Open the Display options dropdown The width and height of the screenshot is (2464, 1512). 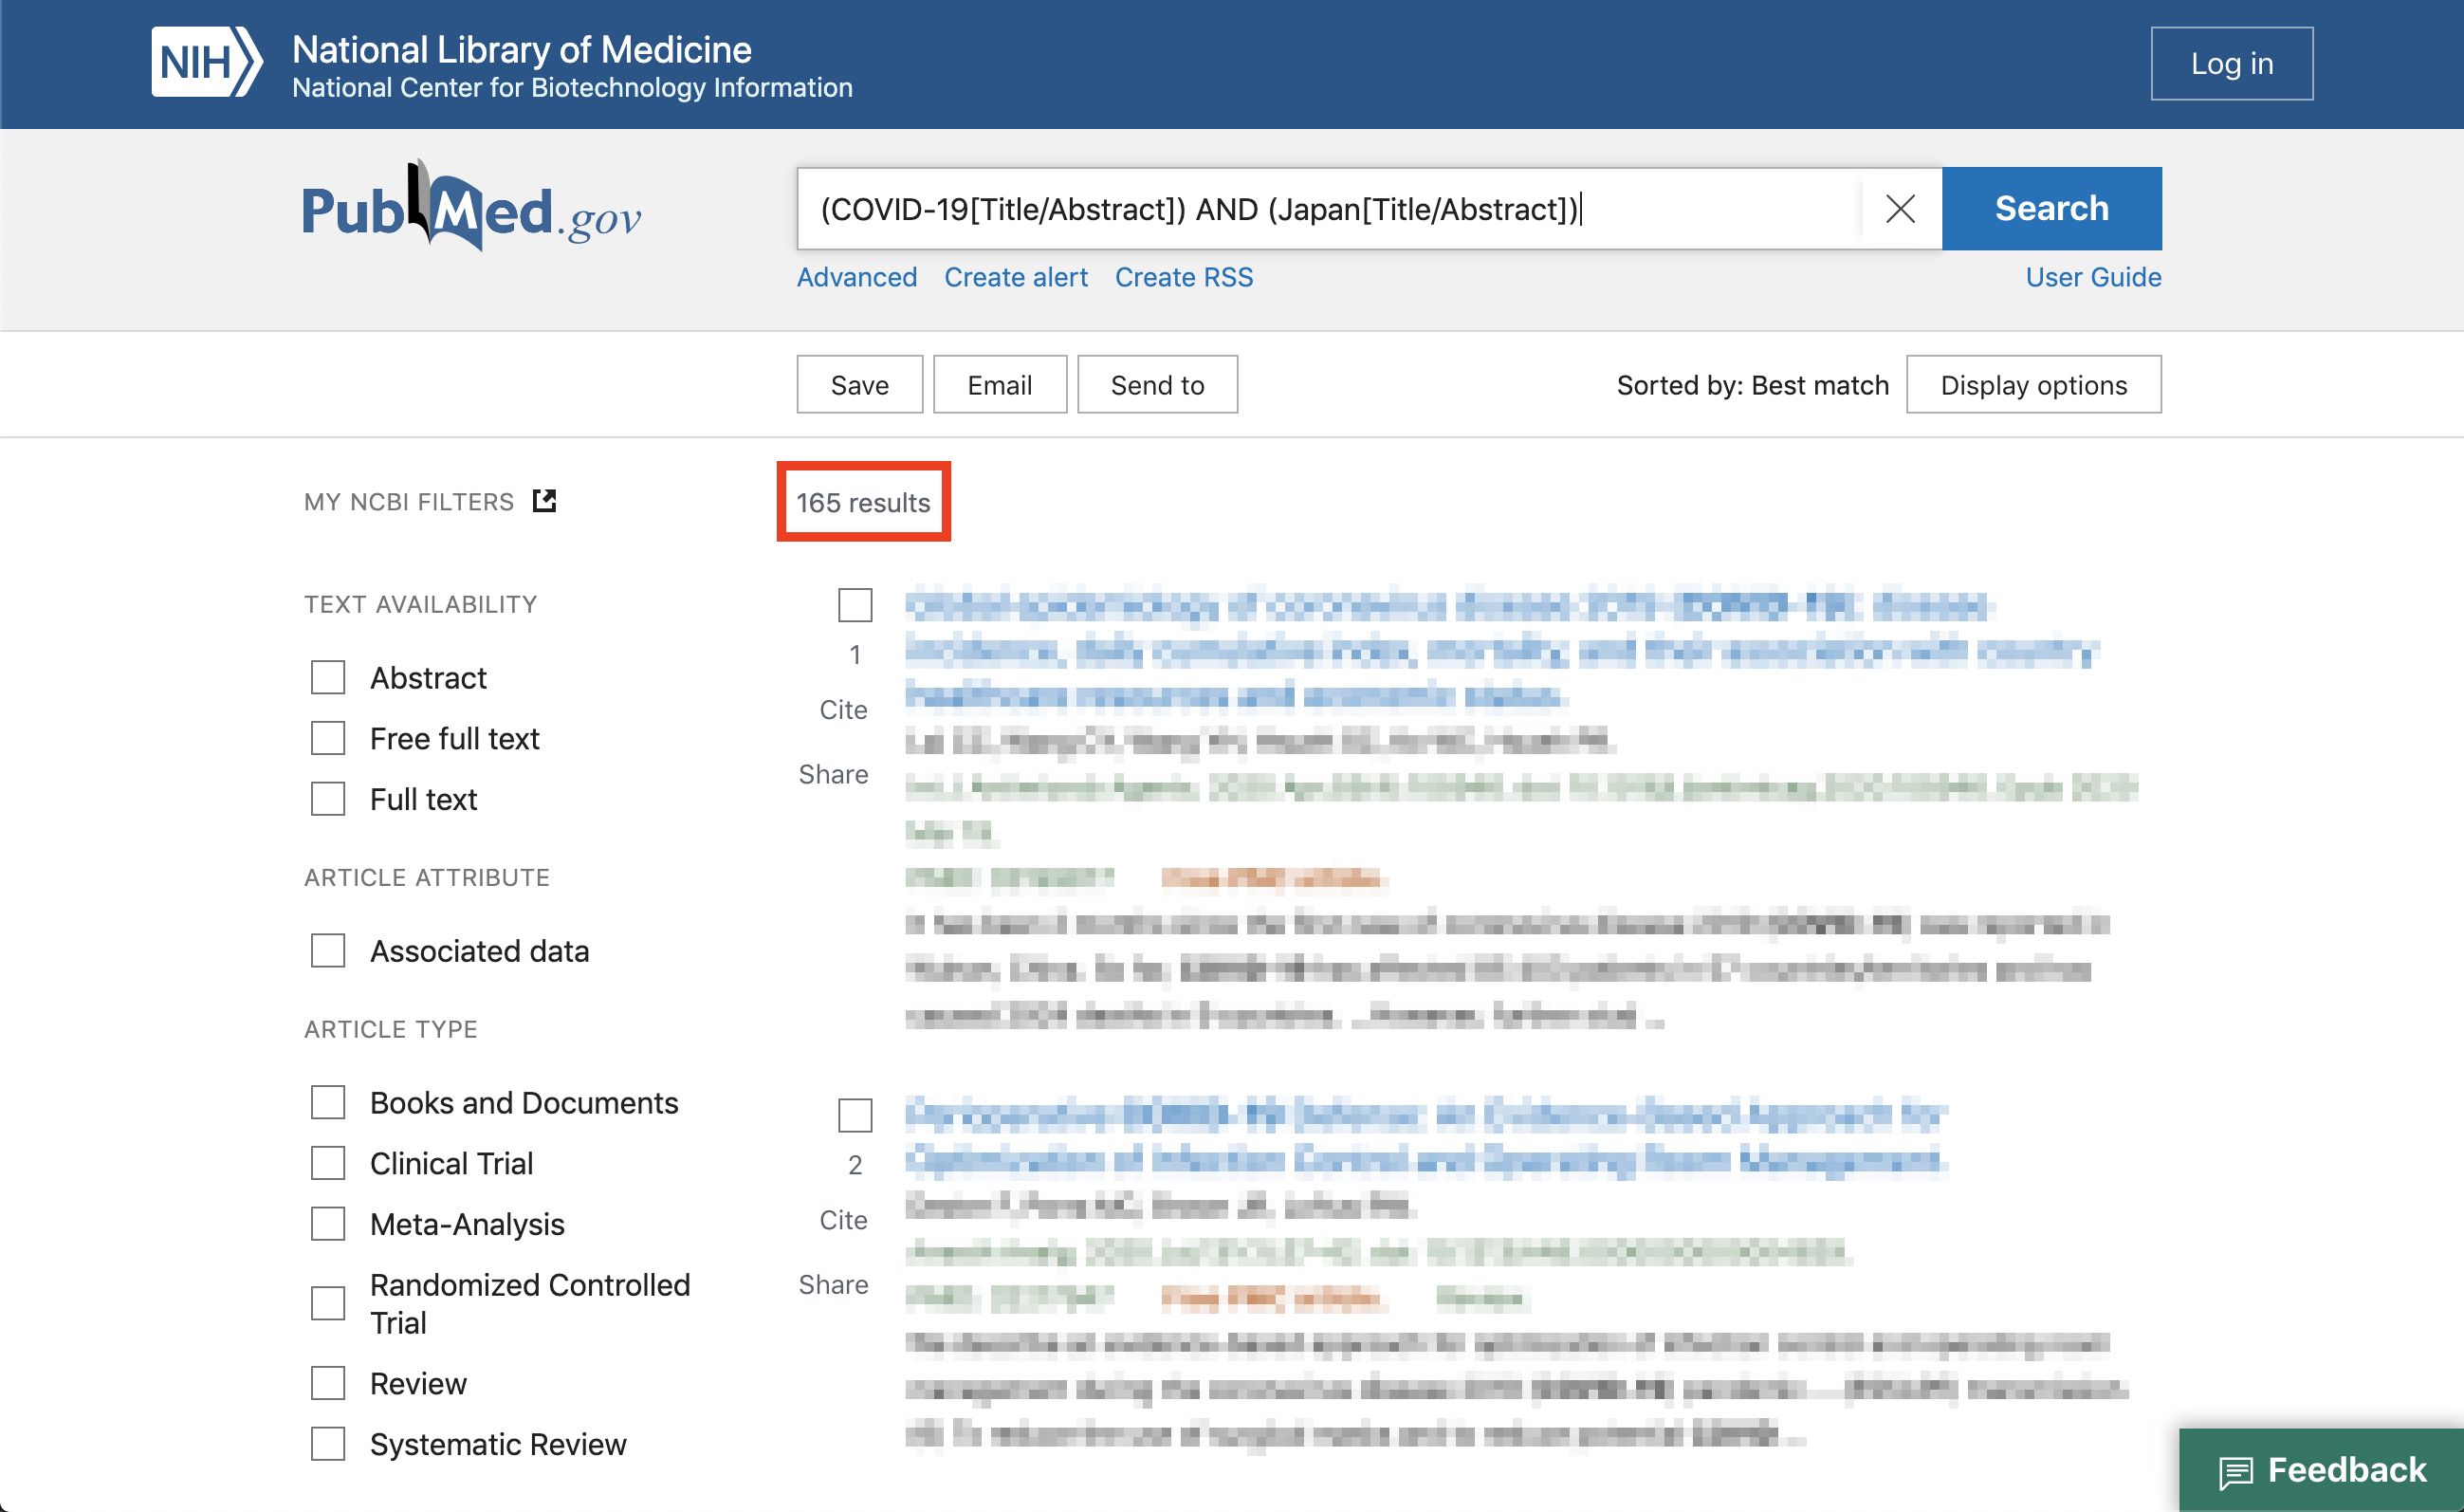pos(2033,385)
